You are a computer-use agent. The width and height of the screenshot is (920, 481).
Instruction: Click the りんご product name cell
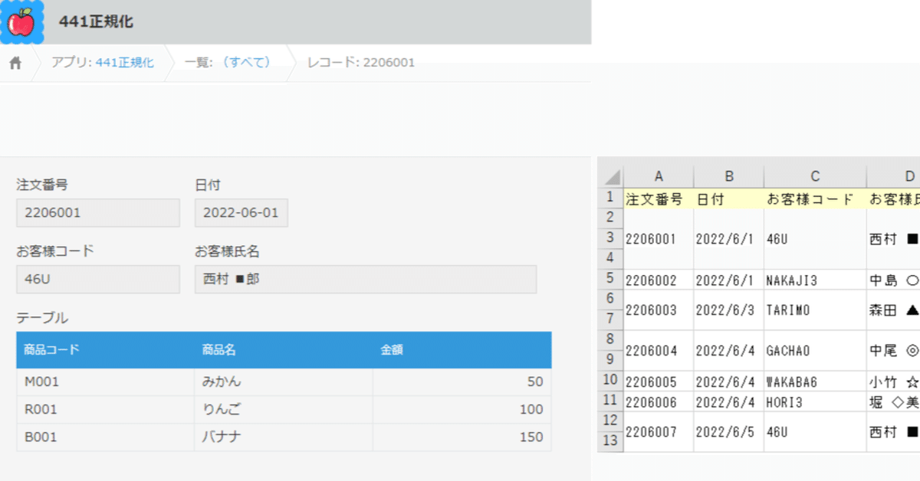tap(222, 409)
